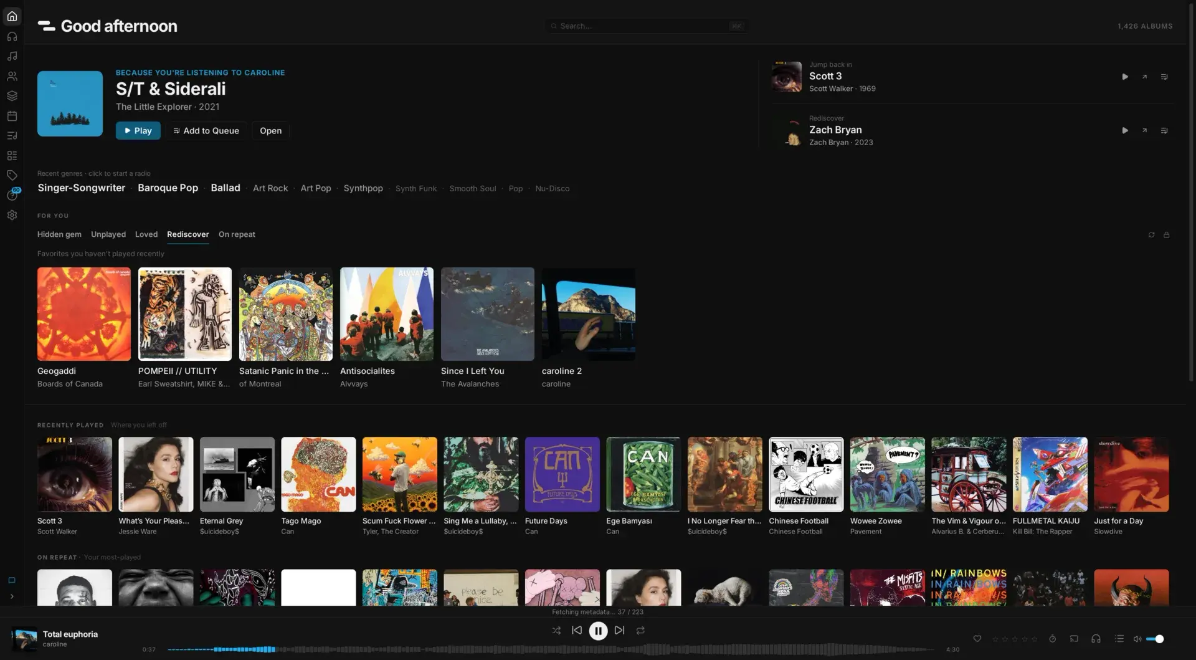
Task: Play the Zach Bryan album from Rediscover
Action: pos(1125,130)
